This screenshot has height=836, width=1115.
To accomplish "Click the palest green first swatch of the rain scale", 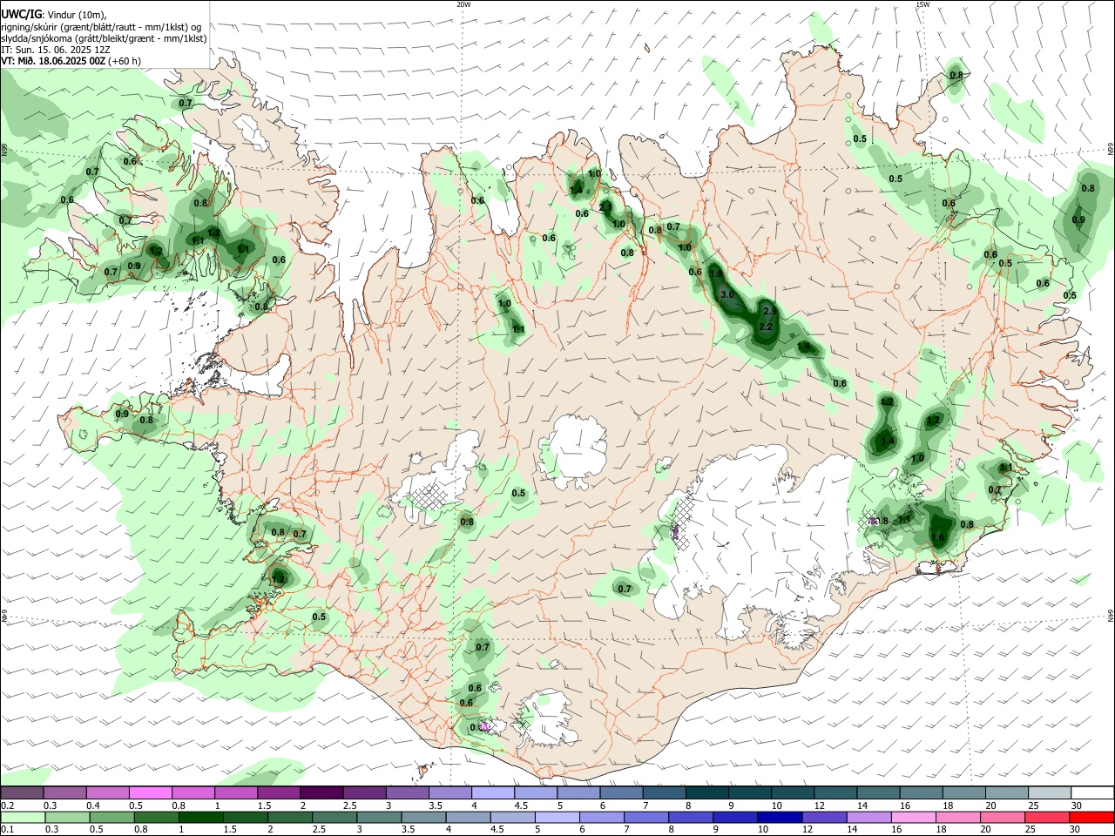I will pyautogui.click(x=23, y=817).
